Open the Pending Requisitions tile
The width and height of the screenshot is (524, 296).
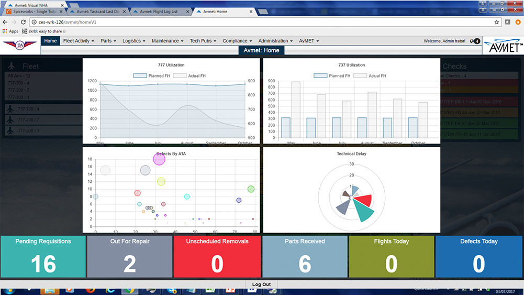click(43, 257)
